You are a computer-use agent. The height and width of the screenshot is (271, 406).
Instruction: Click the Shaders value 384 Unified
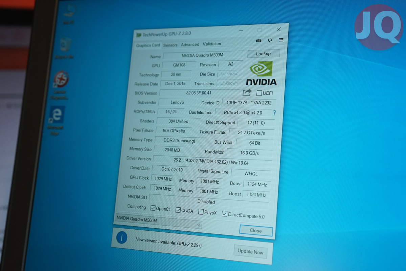click(x=178, y=121)
